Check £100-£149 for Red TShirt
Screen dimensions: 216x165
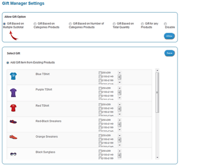pos(100,108)
